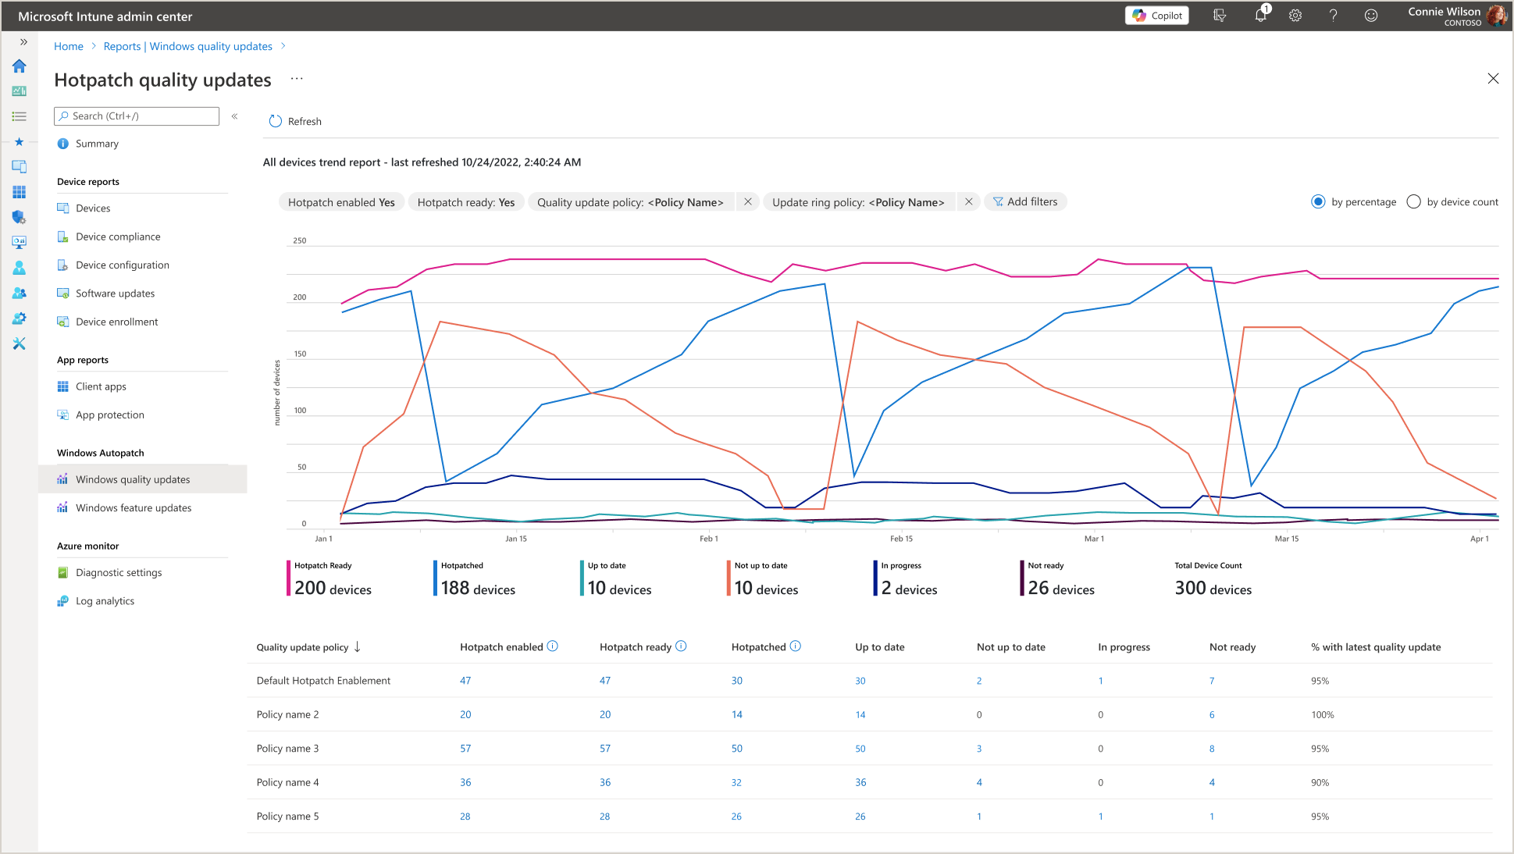Switch to by device count view
This screenshot has height=854, width=1514.
tap(1413, 201)
